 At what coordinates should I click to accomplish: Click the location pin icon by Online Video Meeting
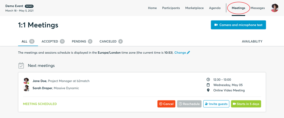tap(208, 90)
